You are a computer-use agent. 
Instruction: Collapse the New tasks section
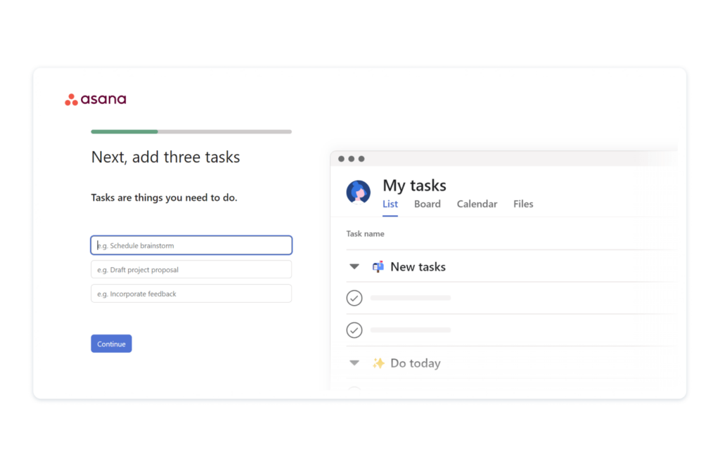[x=354, y=266]
